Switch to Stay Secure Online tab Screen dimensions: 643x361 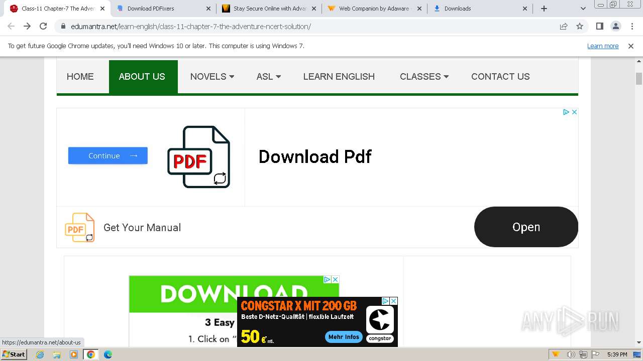coord(270,9)
